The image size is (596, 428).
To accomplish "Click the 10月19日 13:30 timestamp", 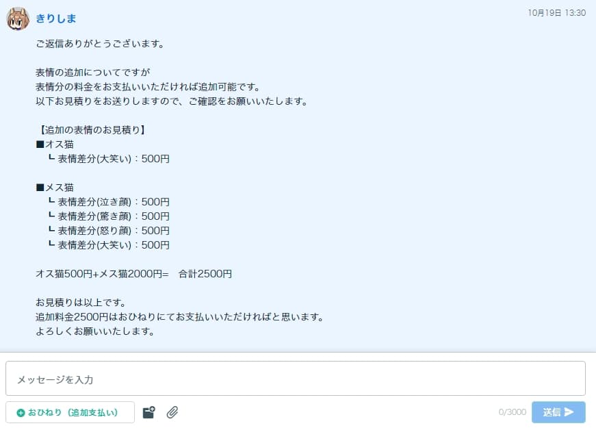I will [x=556, y=12].
